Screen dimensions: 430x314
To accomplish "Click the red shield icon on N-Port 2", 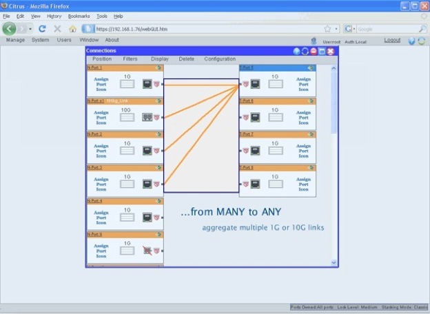I will click(x=156, y=151).
